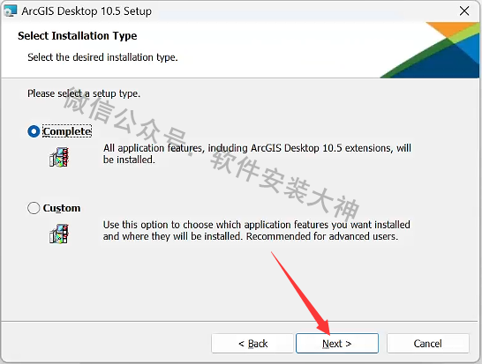This screenshot has width=482, height=364.
Task: Click the 'Please select a setup type' prompt
Action: 84,93
